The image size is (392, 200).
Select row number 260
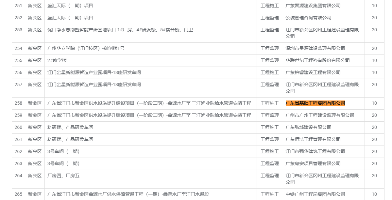[18, 128]
